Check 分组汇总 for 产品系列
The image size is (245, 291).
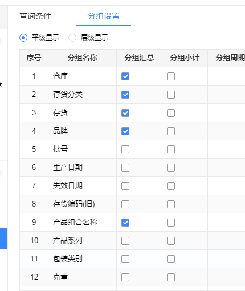(125, 241)
